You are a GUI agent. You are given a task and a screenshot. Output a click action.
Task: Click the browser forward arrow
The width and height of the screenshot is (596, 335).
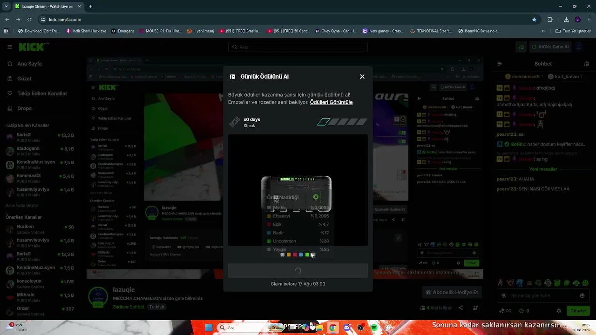coord(18,20)
